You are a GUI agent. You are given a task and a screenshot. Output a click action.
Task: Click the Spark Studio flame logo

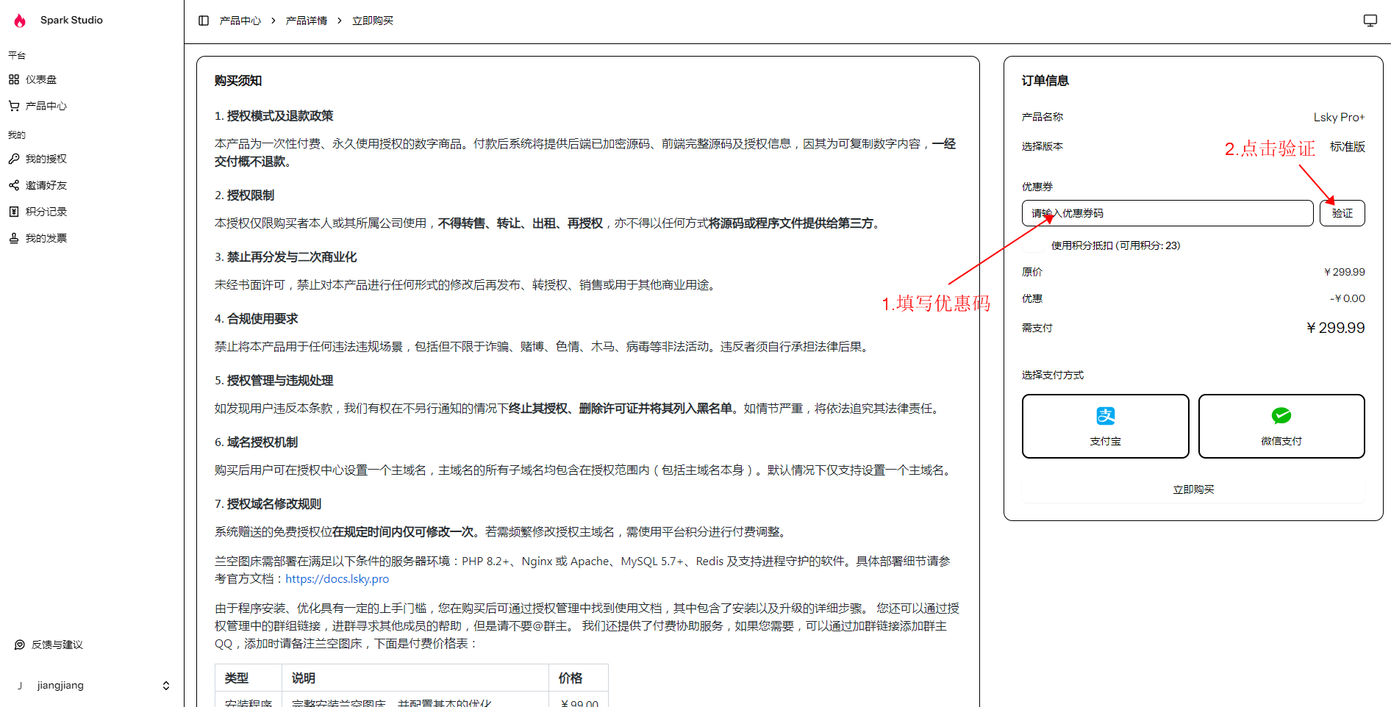click(20, 21)
